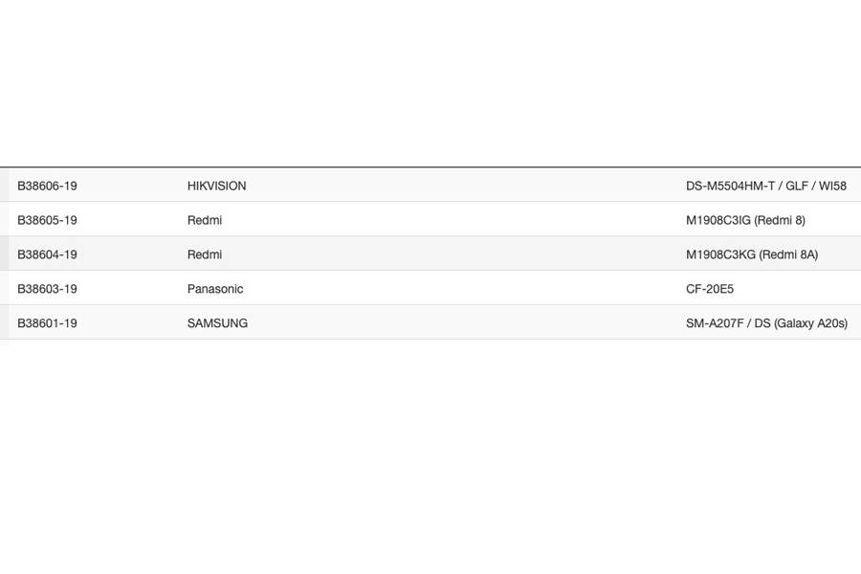Click certificate number B38604-19
Image resolution: width=861 pixels, height=574 pixels.
pos(47,254)
